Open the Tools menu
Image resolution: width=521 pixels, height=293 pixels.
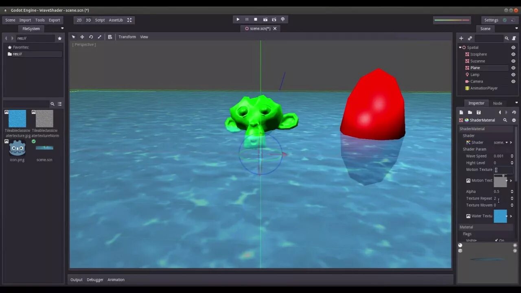[40, 20]
